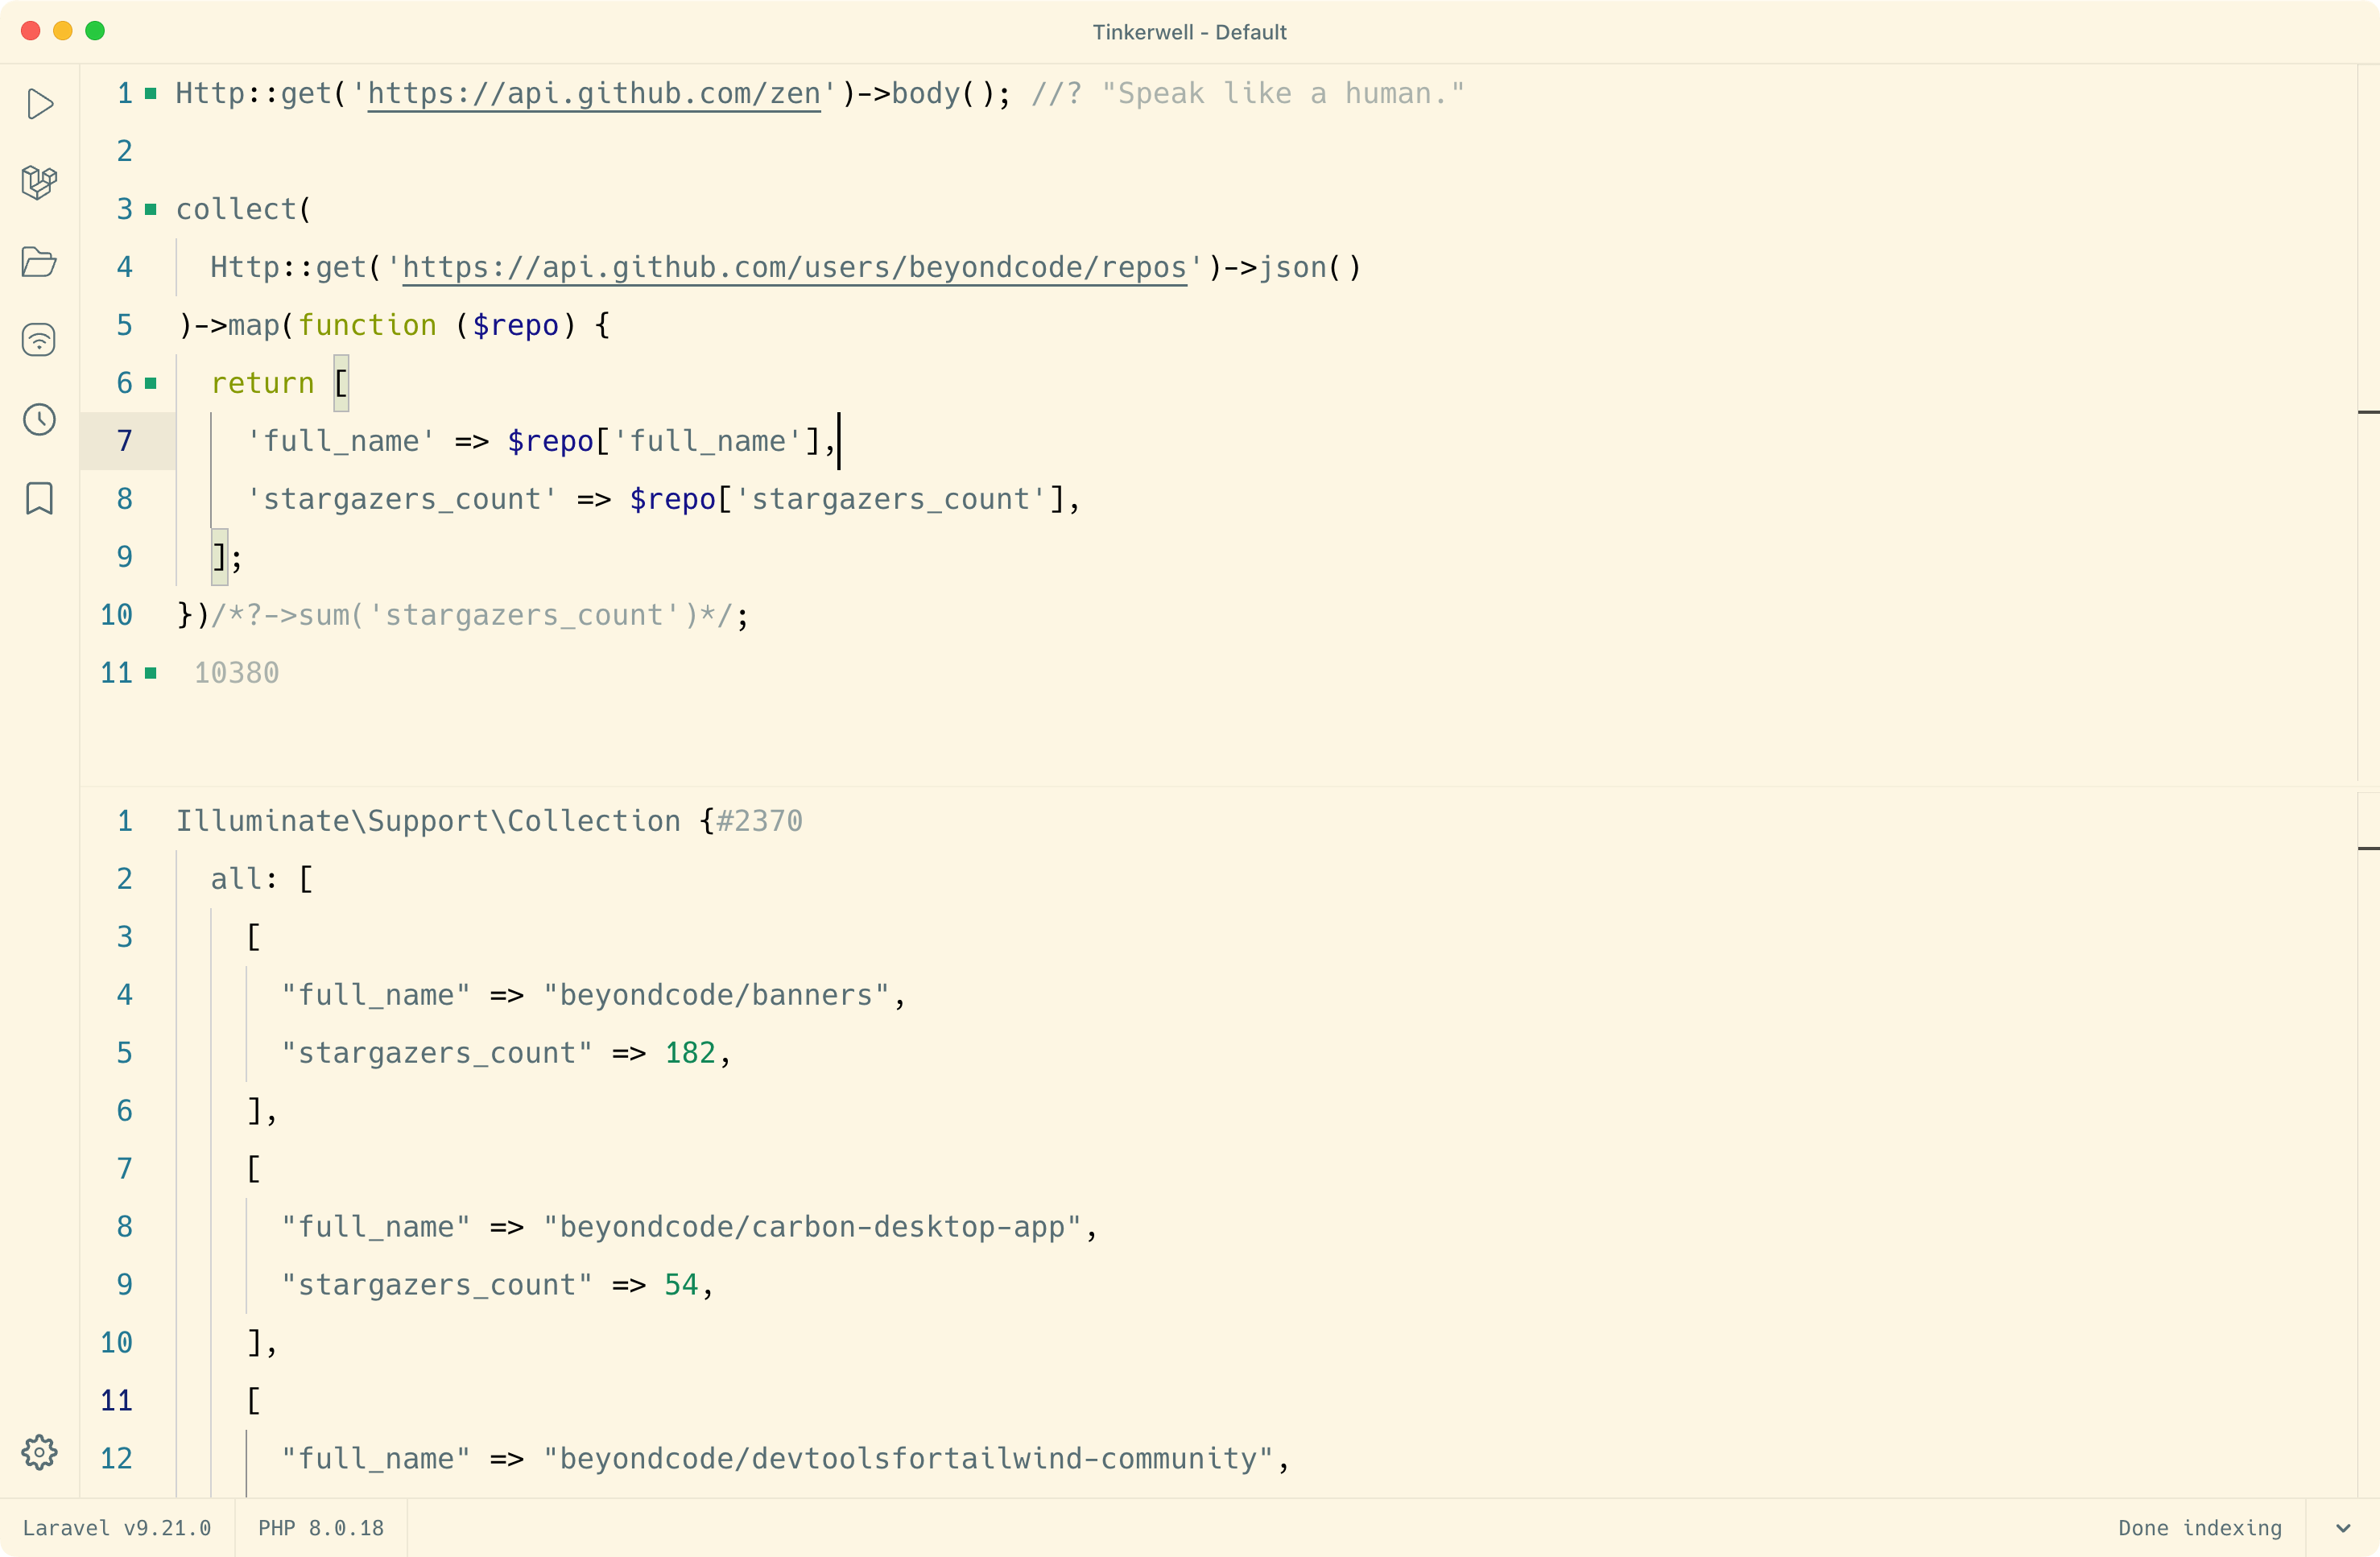This screenshot has width=2380, height=1557.
Task: Click 'full_name' key on editor line 7
Action: 341,441
